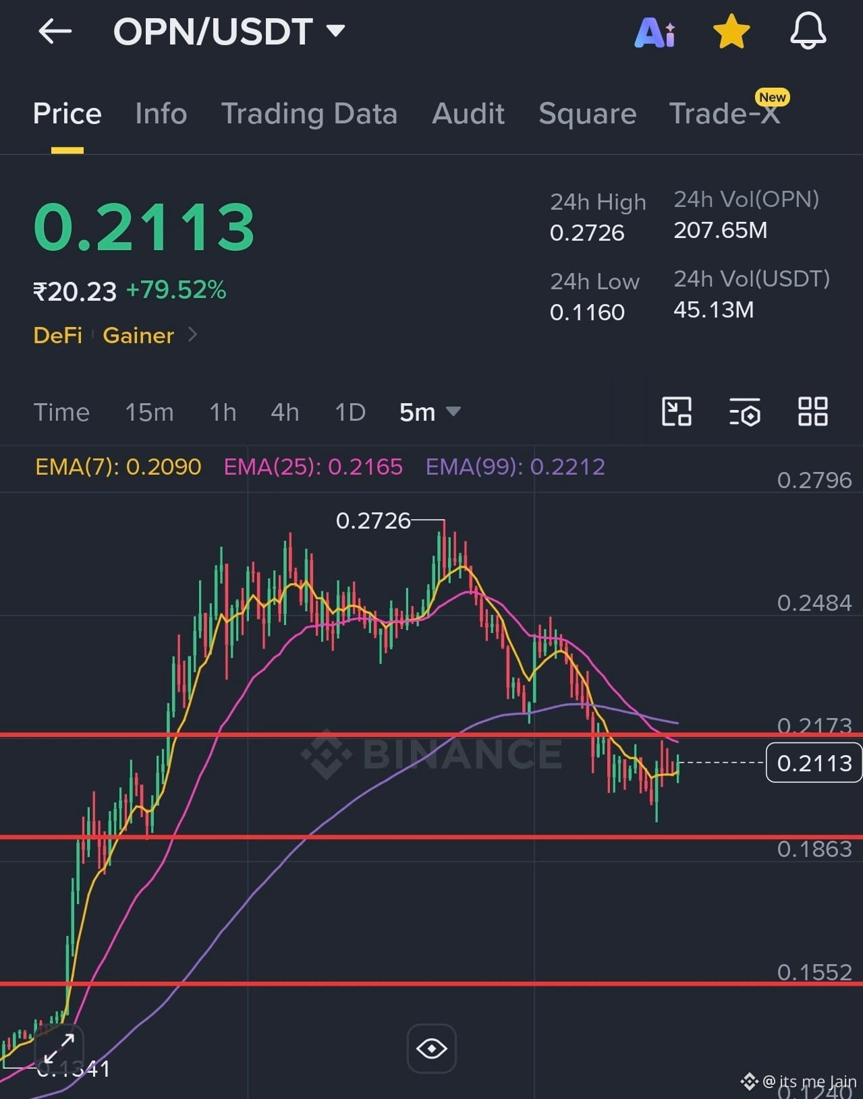
Task: Tap the EMA(7) indicator label
Action: (118, 467)
